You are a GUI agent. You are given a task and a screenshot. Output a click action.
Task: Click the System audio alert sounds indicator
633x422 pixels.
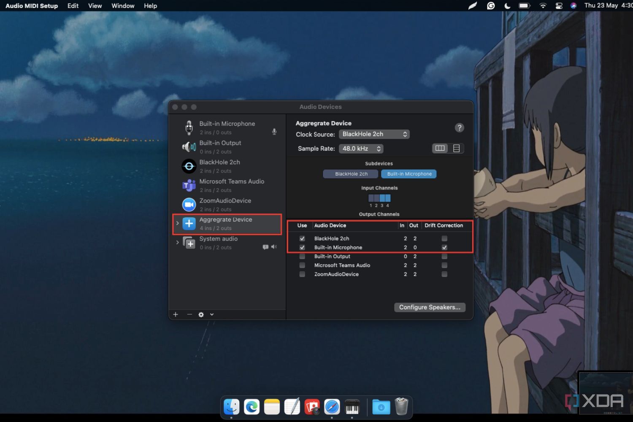click(x=265, y=247)
